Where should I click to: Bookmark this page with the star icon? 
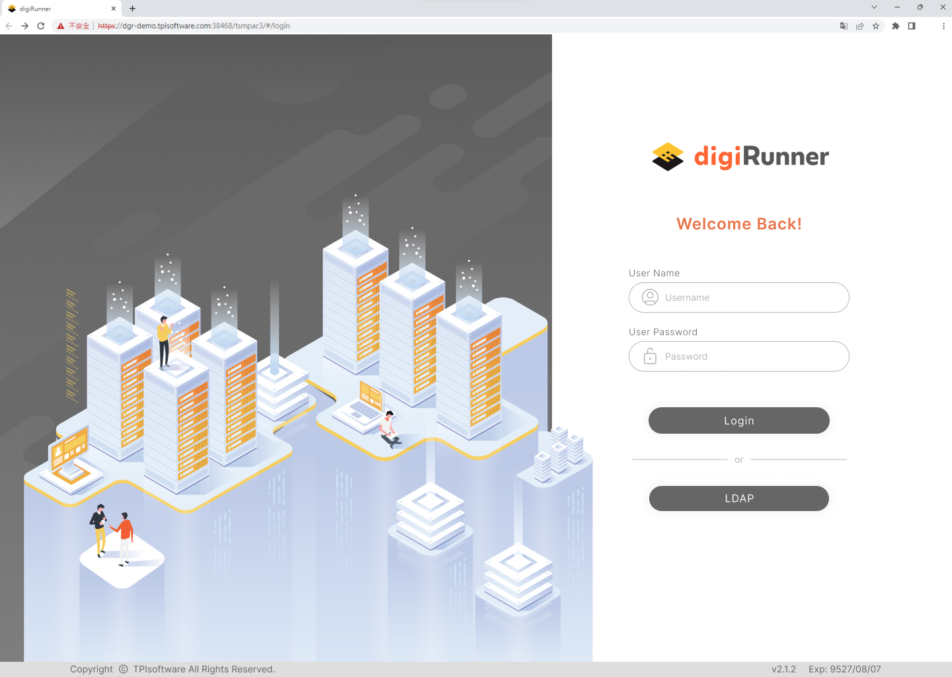pyautogui.click(x=876, y=26)
